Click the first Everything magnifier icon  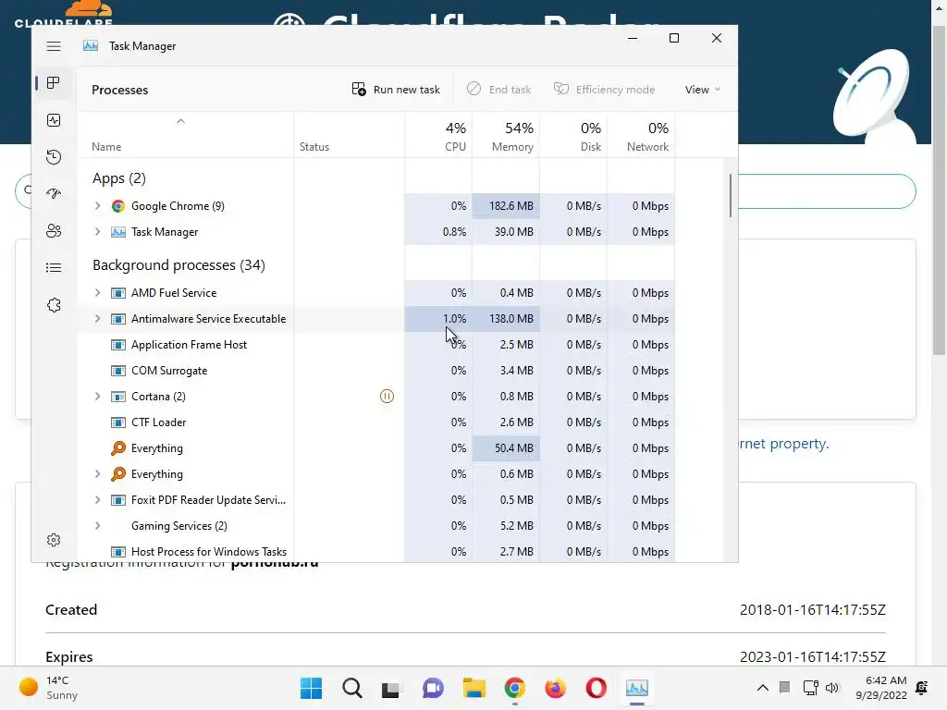click(x=118, y=448)
